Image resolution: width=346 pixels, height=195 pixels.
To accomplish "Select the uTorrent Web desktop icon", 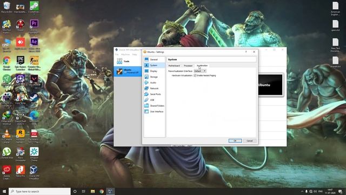I will [6, 153].
